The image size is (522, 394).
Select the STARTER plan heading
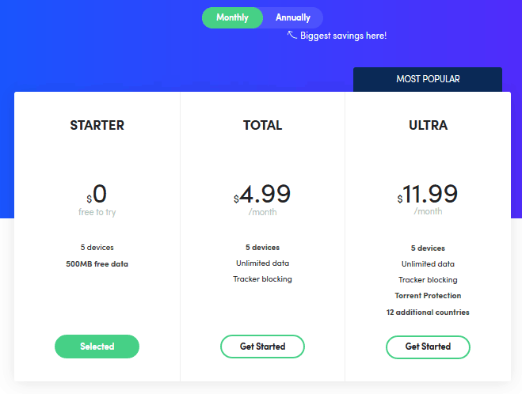pos(97,125)
